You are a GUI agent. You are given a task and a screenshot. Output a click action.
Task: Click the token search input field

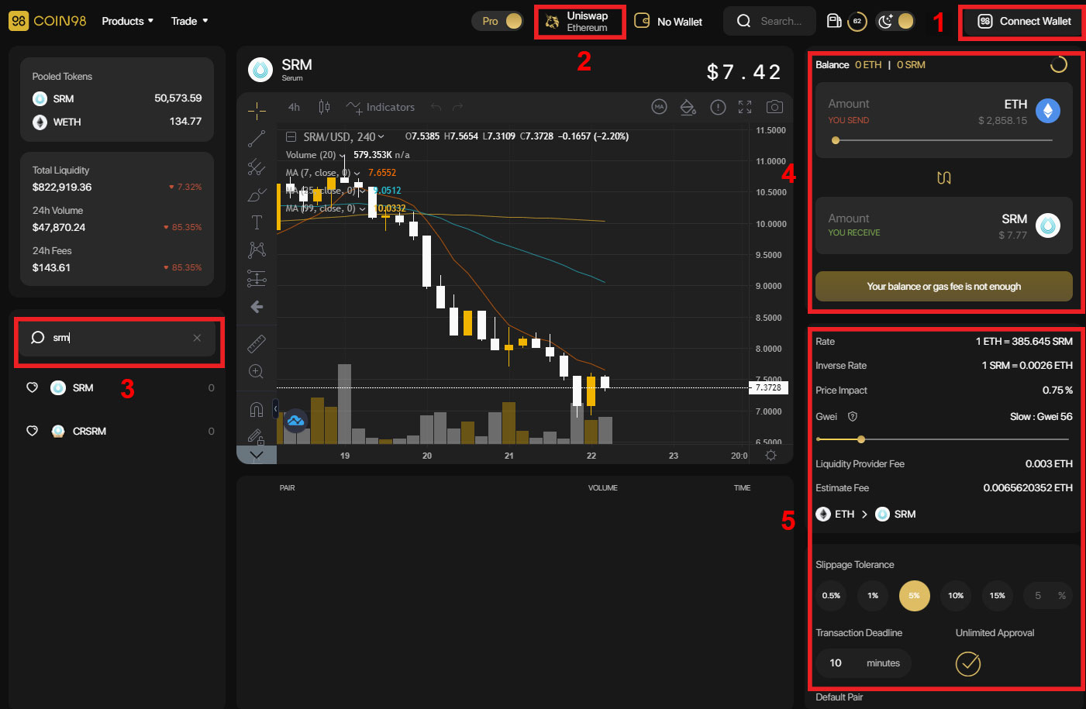pyautogui.click(x=119, y=338)
